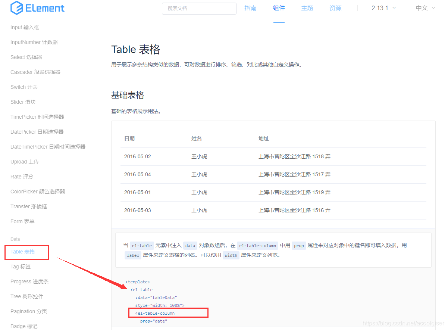Expand the 2.13.1 version dropdown
The image size is (448, 330).
[x=384, y=8]
